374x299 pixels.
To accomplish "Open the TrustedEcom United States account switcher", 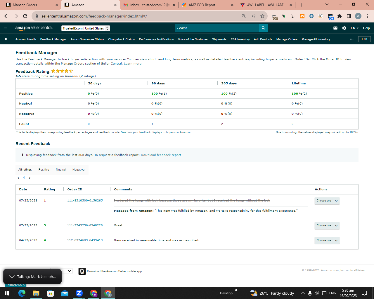I will (86, 28).
